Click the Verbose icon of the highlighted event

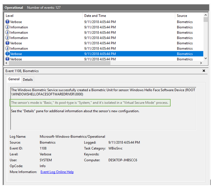[x=8, y=54]
